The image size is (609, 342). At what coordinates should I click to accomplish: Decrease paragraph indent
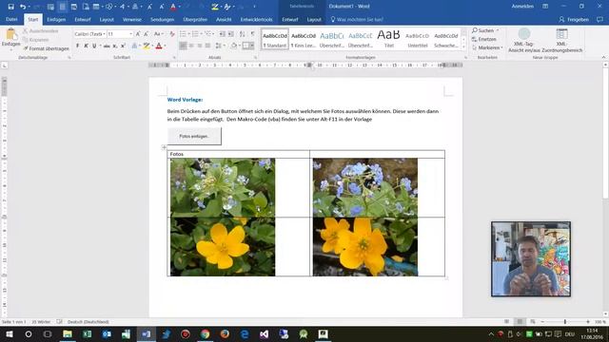pos(223,34)
